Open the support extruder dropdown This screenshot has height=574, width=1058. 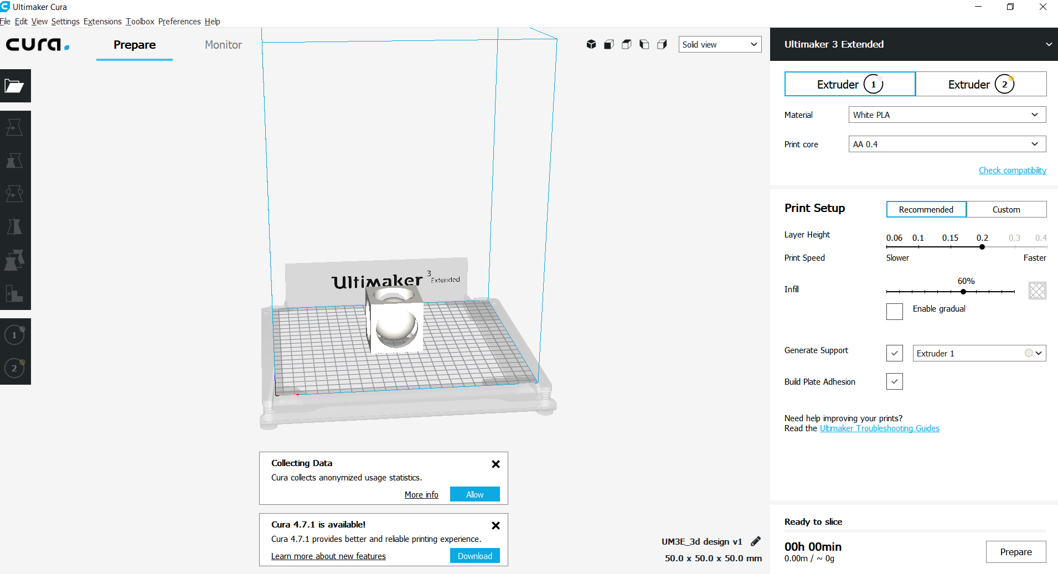tap(979, 353)
